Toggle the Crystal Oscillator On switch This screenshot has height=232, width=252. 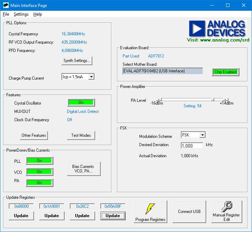[81, 102]
